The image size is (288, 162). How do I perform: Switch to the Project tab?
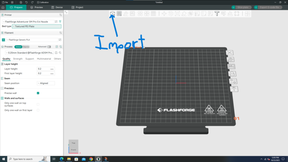coord(77,7)
